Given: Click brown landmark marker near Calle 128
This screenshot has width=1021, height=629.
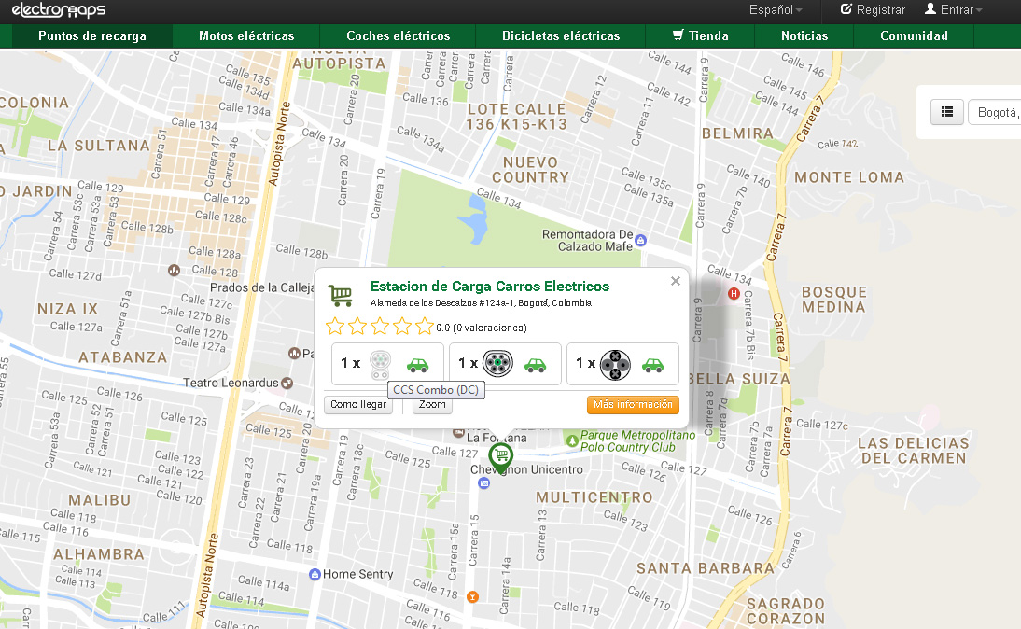Looking at the screenshot, I should tap(174, 270).
